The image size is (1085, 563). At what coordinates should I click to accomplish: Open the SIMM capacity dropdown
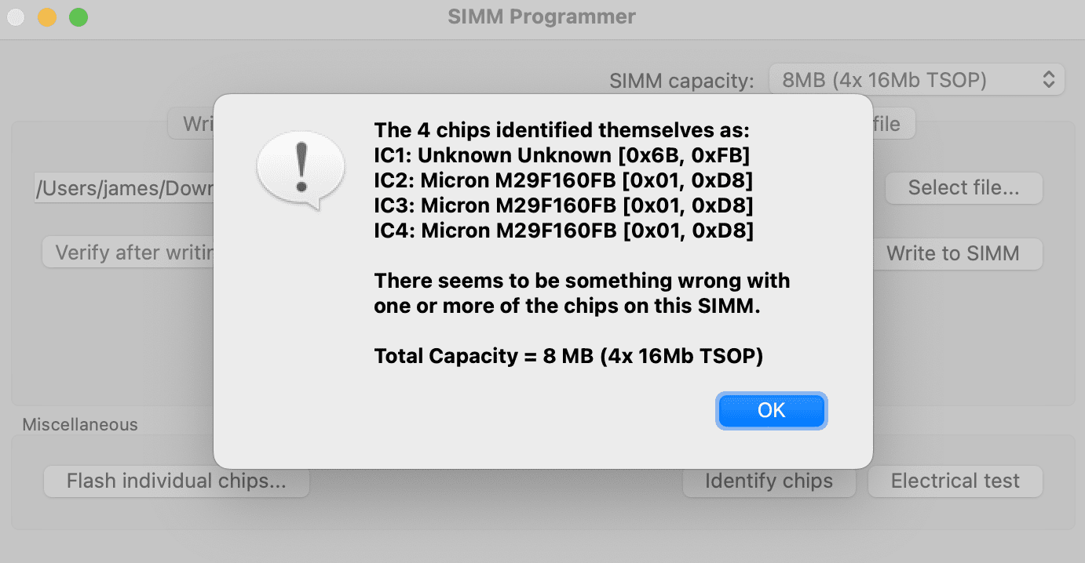[x=916, y=80]
